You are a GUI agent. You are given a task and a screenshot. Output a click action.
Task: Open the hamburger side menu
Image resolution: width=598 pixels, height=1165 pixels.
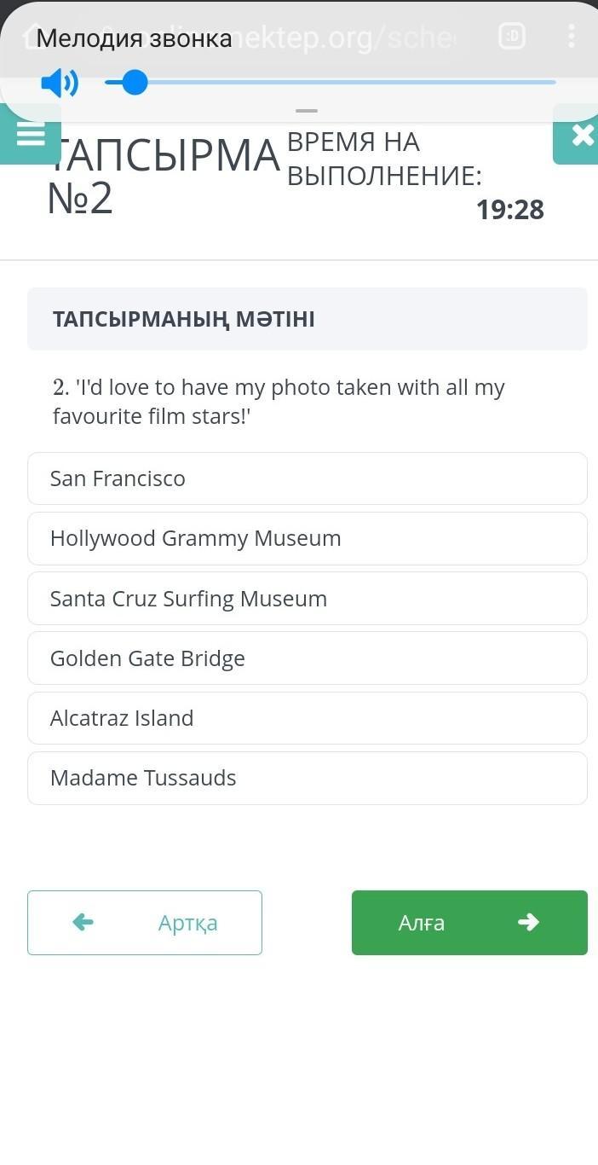(x=31, y=135)
